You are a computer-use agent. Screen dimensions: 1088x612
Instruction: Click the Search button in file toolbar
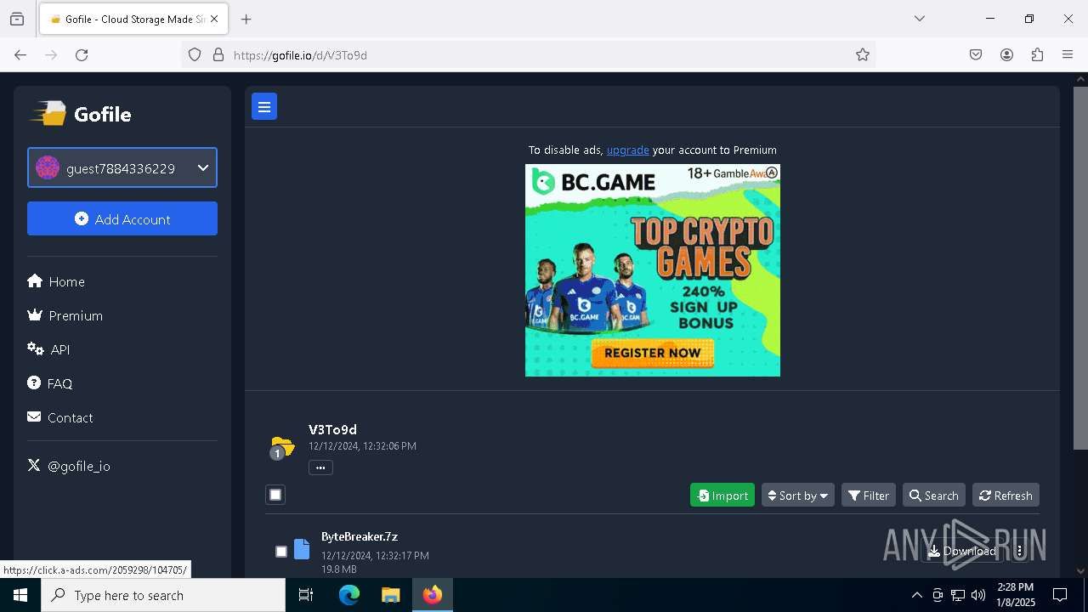point(933,496)
